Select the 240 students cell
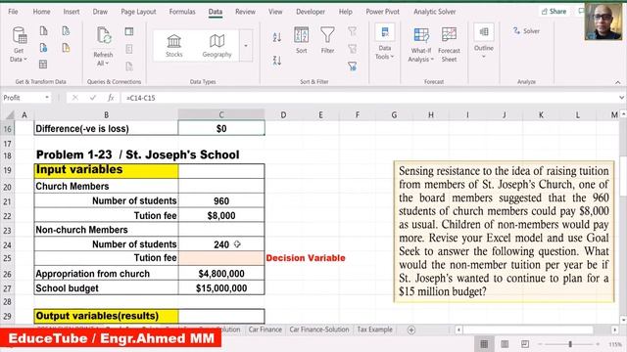627x352 pixels. pyautogui.click(x=221, y=244)
